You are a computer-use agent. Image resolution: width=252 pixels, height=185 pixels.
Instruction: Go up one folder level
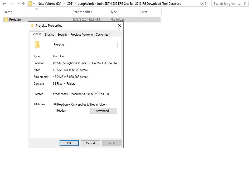pos(24,3)
